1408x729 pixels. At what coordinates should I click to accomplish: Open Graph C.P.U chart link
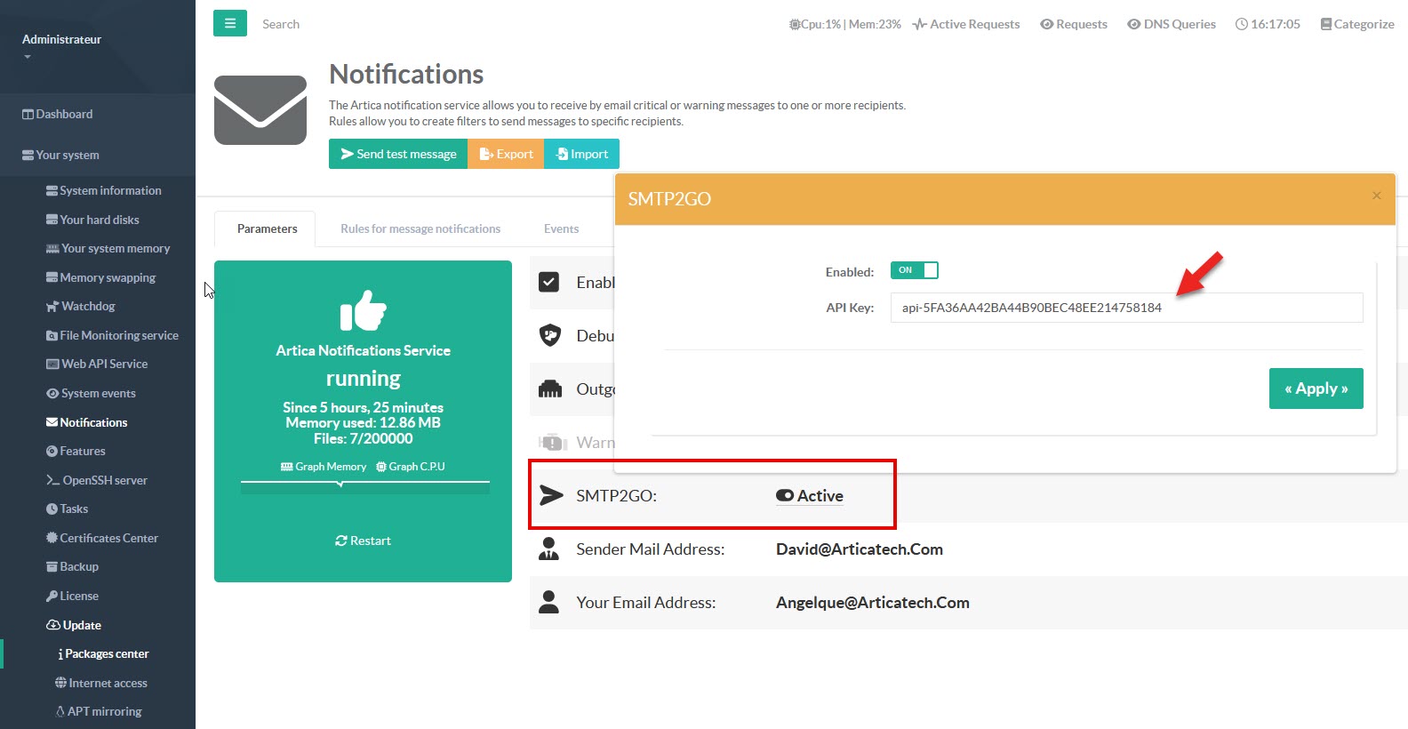[410, 467]
